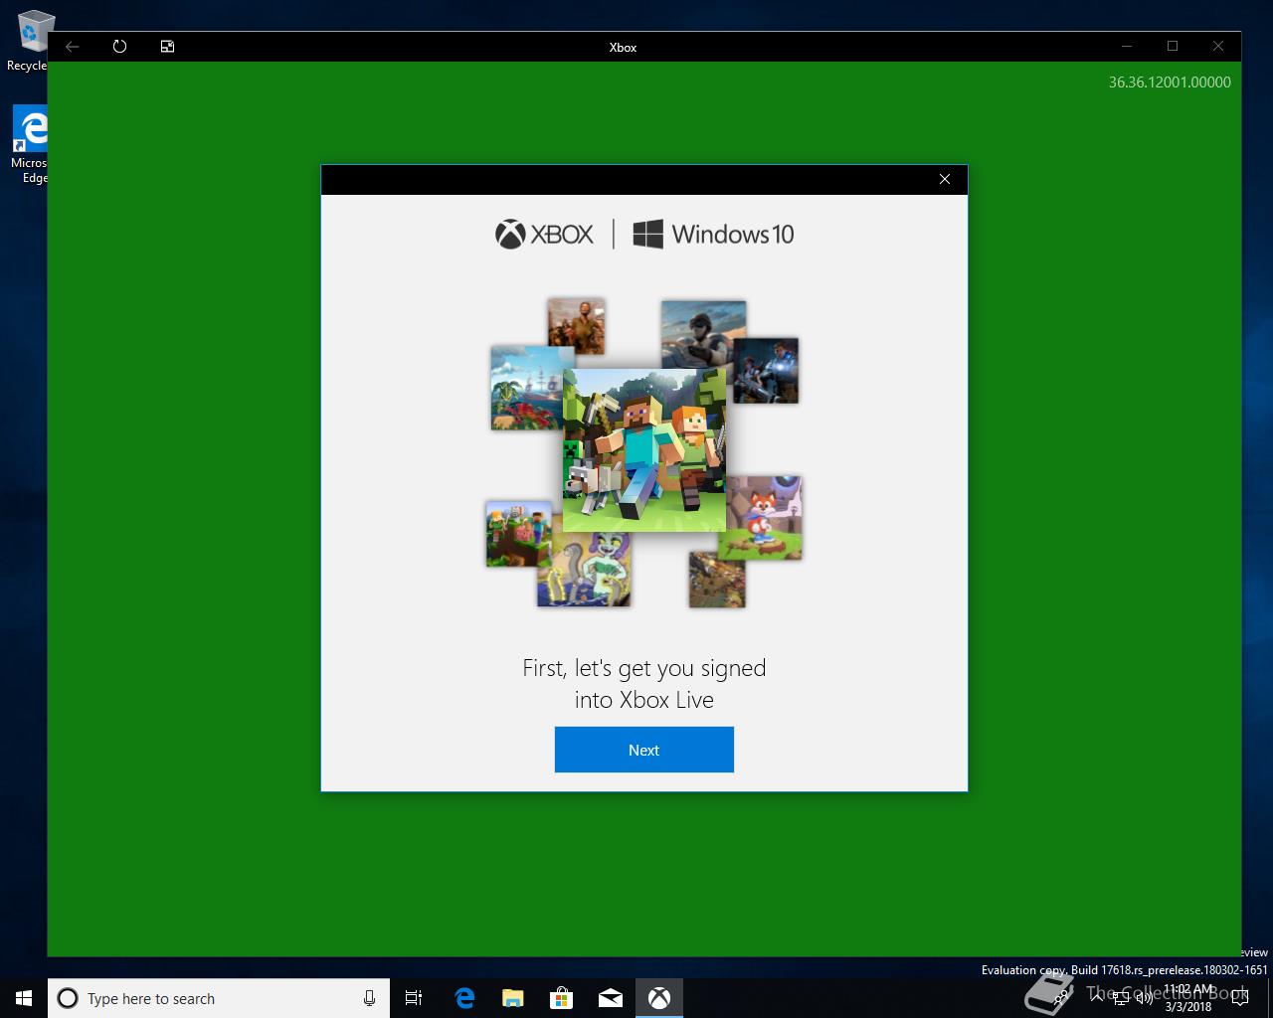
Task: Open Microsoft Store from the taskbar
Action: 561,998
